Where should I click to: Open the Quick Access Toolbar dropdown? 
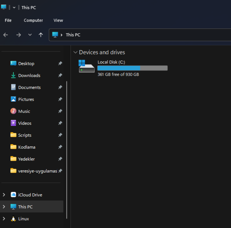point(14,7)
